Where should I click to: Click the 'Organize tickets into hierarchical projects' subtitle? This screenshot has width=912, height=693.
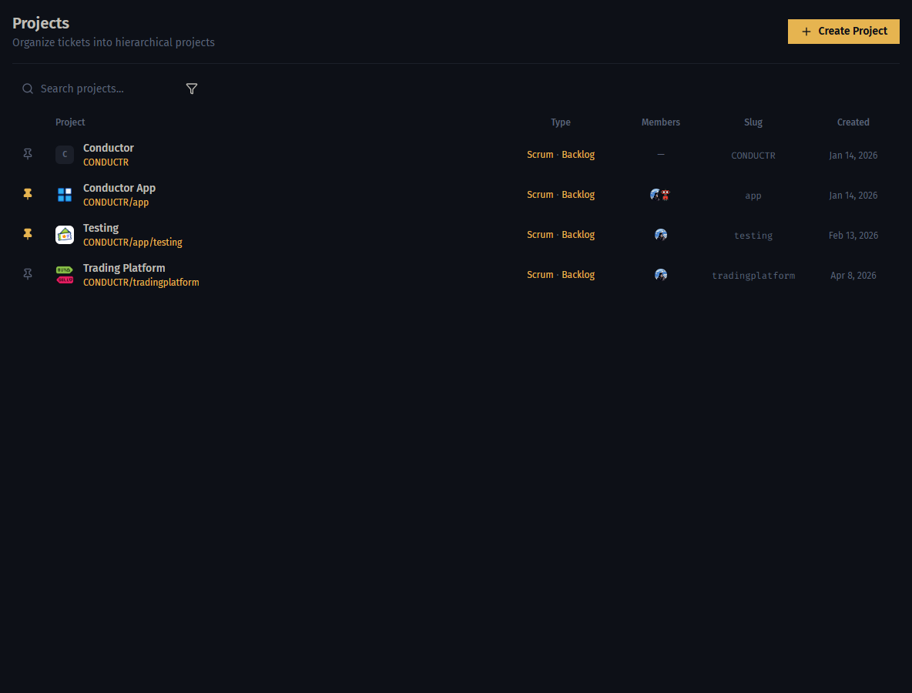coord(113,42)
